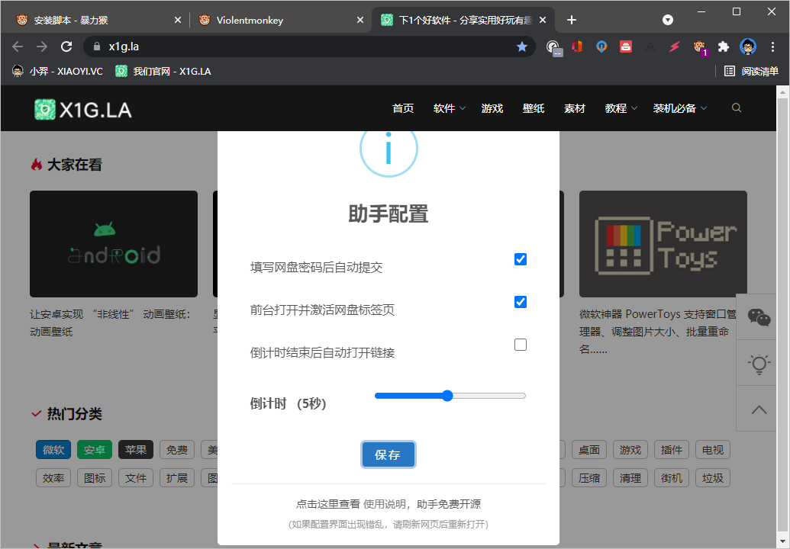Close the 安装脚本 - 暴力猴 tab
The width and height of the screenshot is (790, 549).
[177, 20]
